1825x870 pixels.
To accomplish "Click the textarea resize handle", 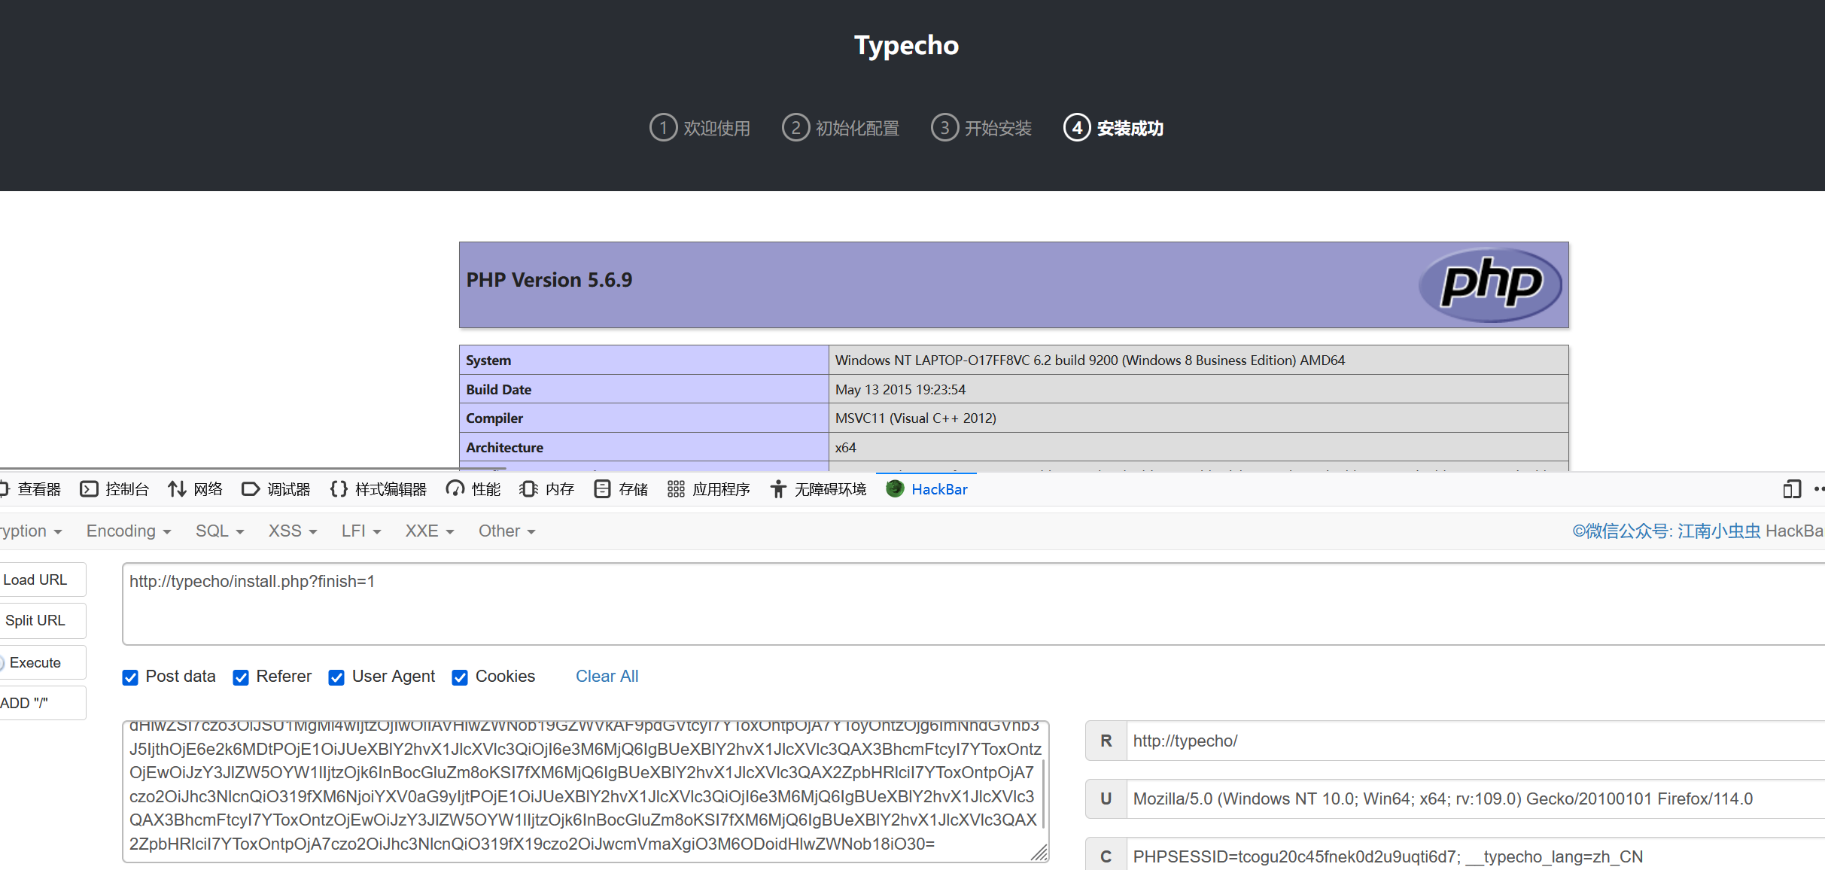I will (1039, 853).
